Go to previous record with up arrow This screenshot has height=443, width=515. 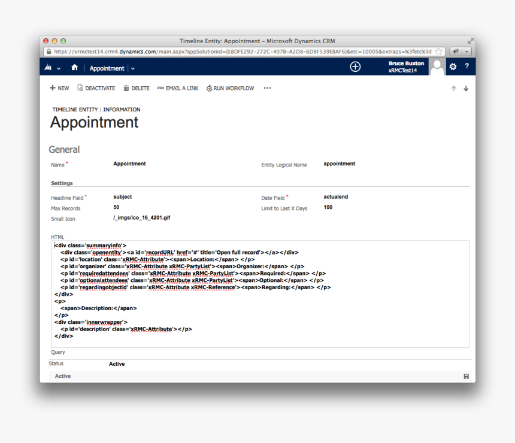click(x=453, y=89)
